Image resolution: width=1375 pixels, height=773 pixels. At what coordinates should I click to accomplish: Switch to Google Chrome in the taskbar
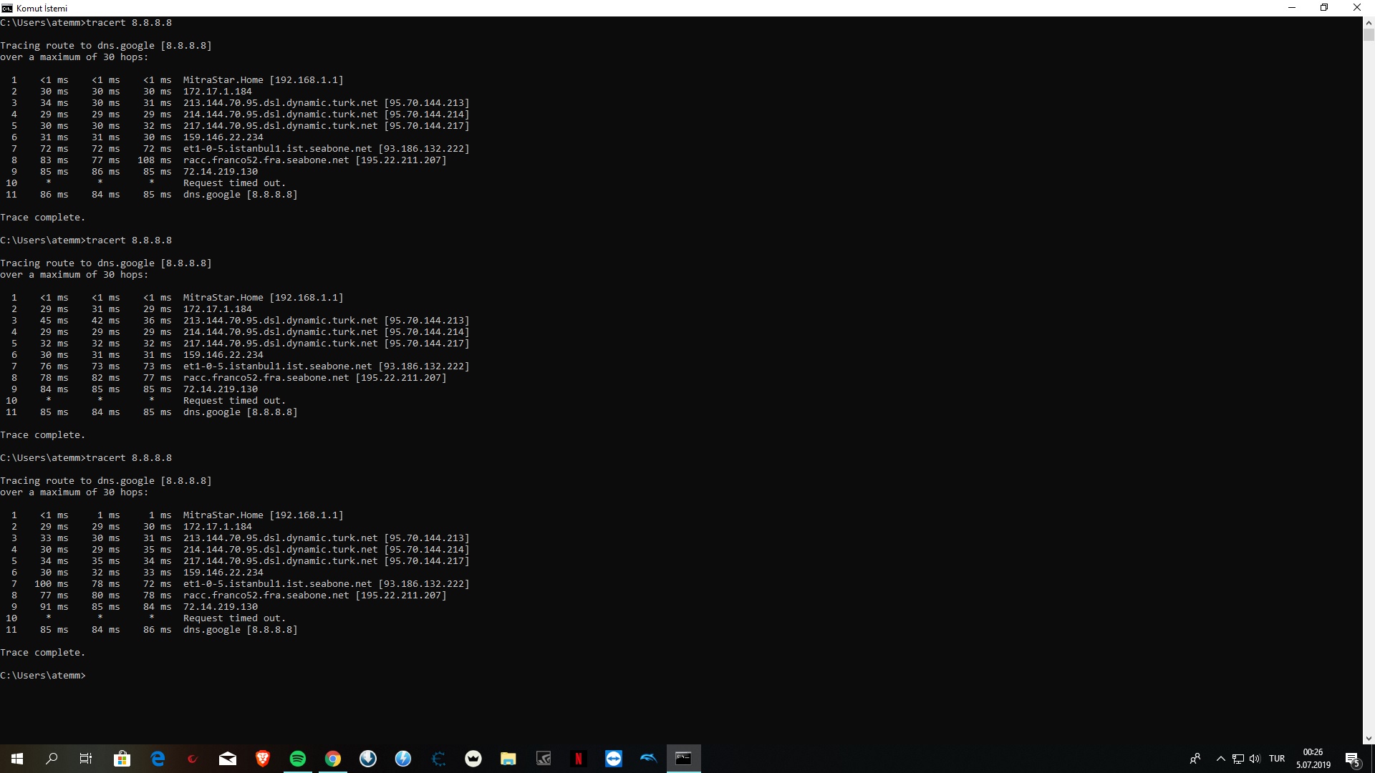tap(333, 759)
